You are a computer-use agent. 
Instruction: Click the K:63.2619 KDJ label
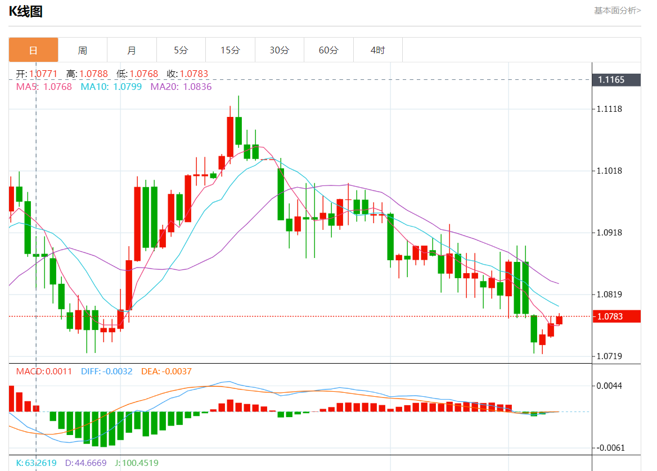[36, 463]
